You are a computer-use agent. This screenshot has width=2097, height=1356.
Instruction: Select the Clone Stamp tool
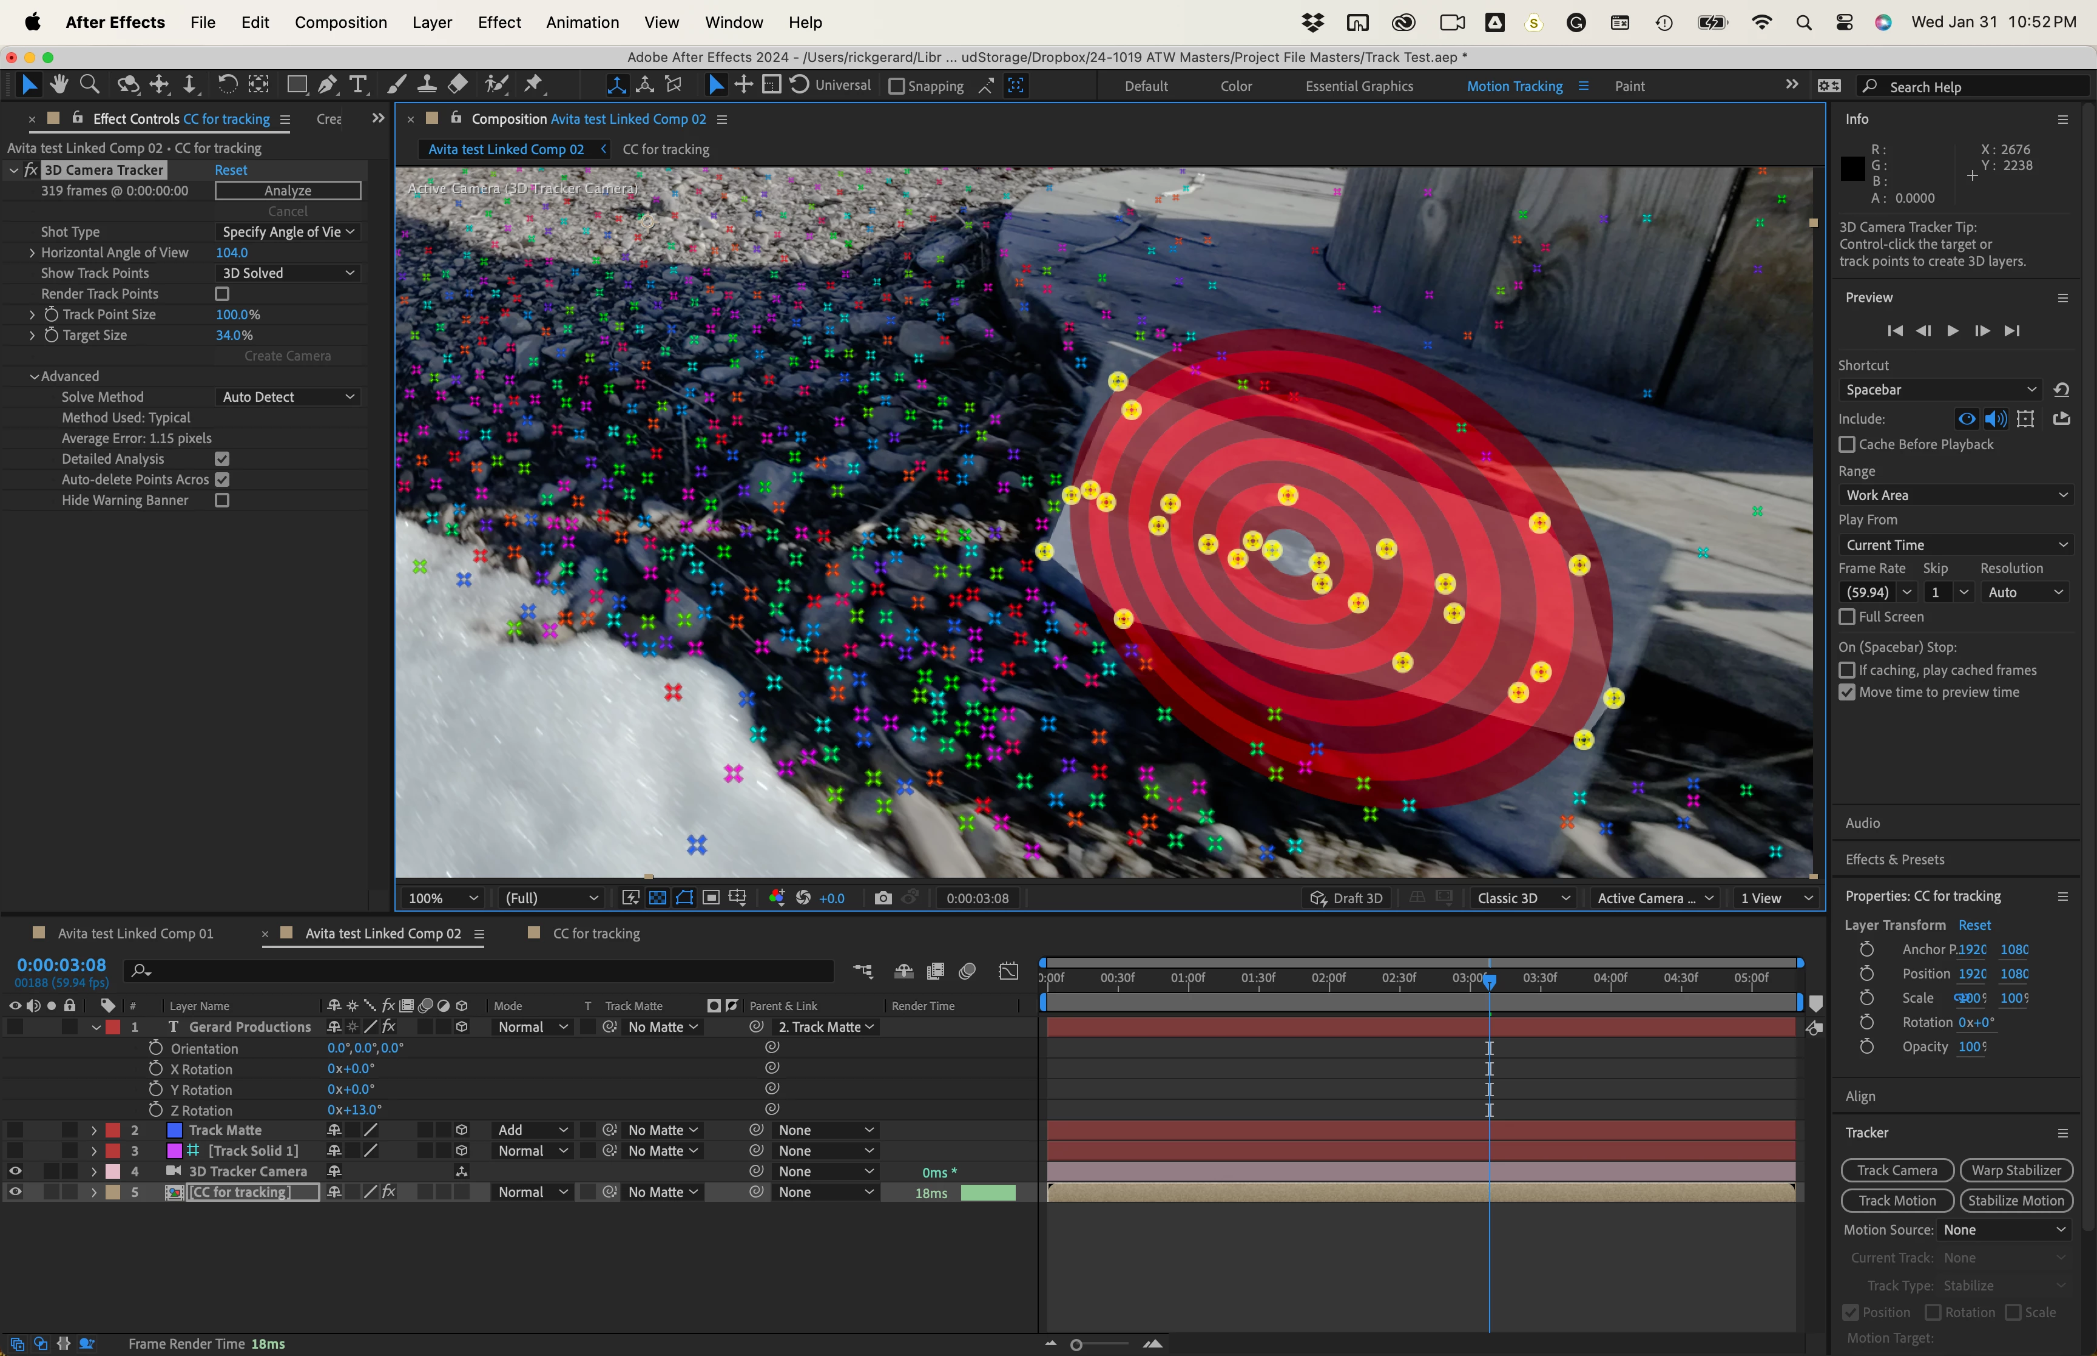click(427, 84)
